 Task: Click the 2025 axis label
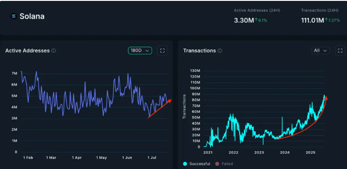[310, 153]
